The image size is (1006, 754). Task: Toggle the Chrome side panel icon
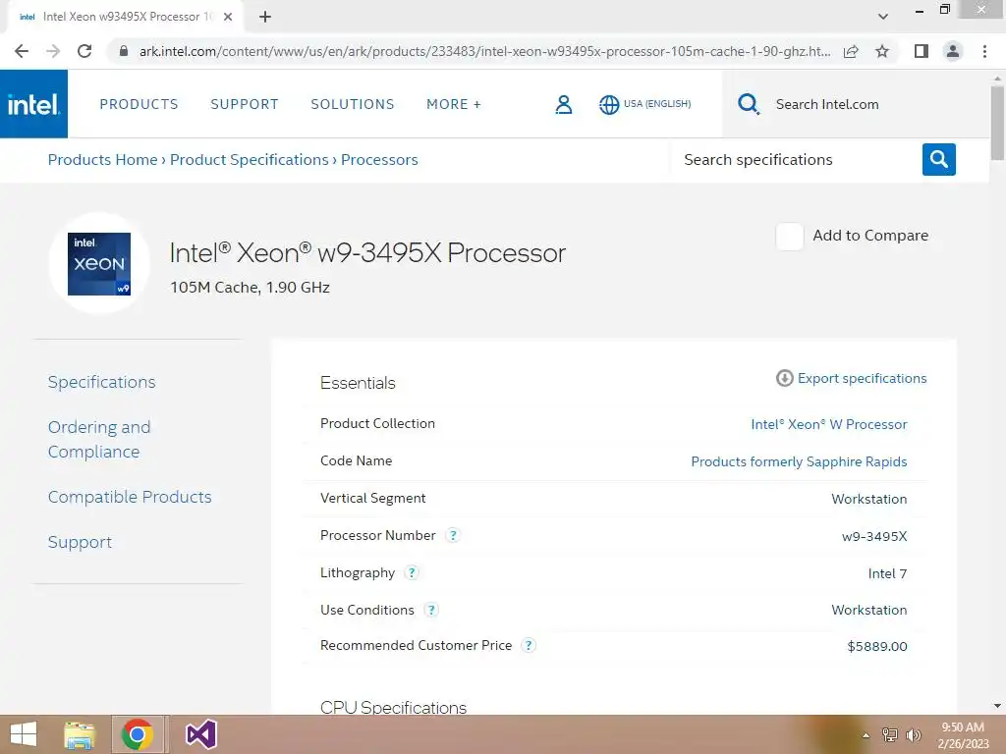(922, 51)
